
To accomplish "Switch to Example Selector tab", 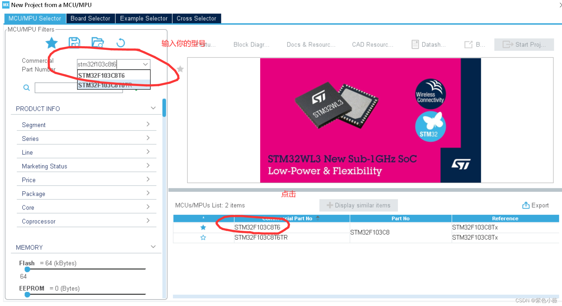I will point(144,18).
